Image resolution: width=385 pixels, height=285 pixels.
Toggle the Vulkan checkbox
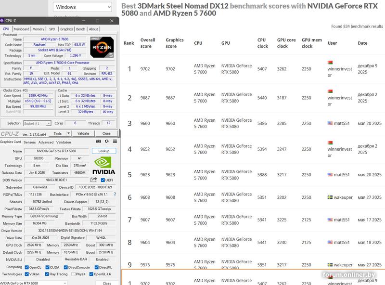tap(27, 274)
